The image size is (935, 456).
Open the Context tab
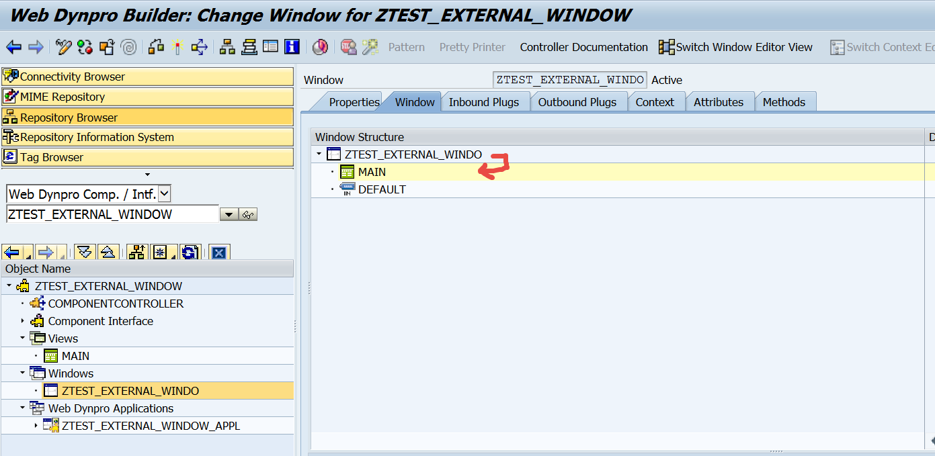(655, 101)
